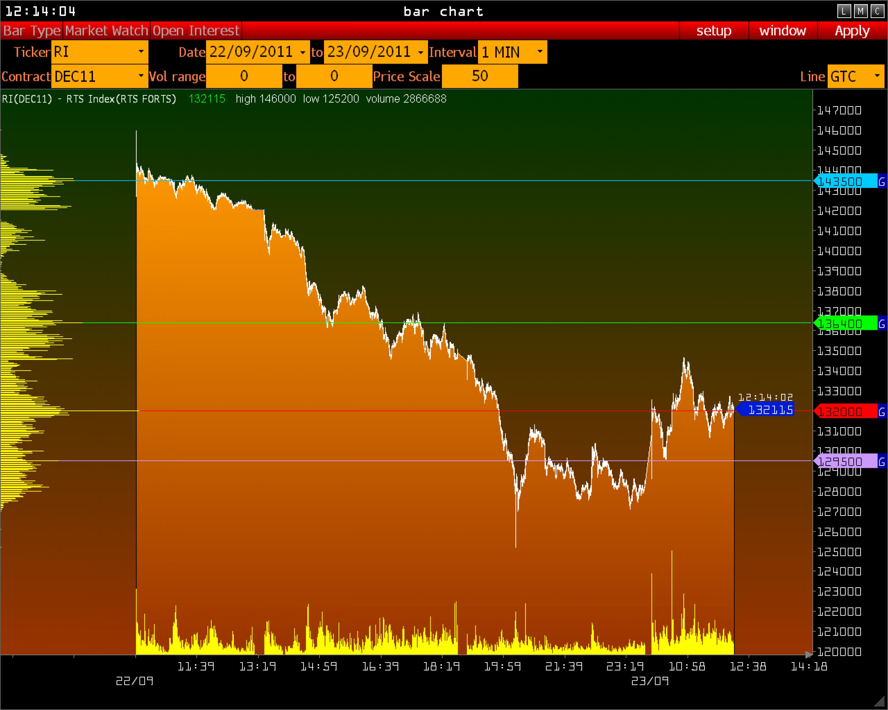This screenshot has width=888, height=710.
Task: Click the G marker beside 129500 line
Action: pyautogui.click(x=882, y=461)
